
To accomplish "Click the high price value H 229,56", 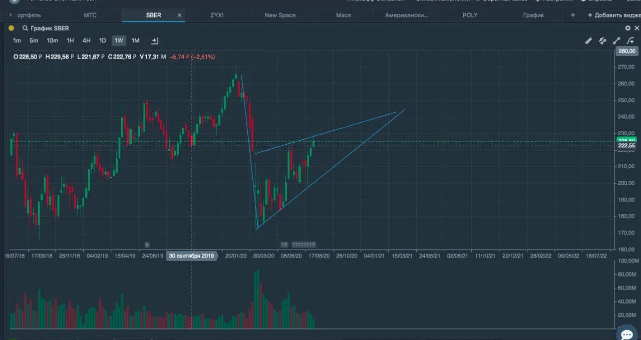I will point(59,57).
